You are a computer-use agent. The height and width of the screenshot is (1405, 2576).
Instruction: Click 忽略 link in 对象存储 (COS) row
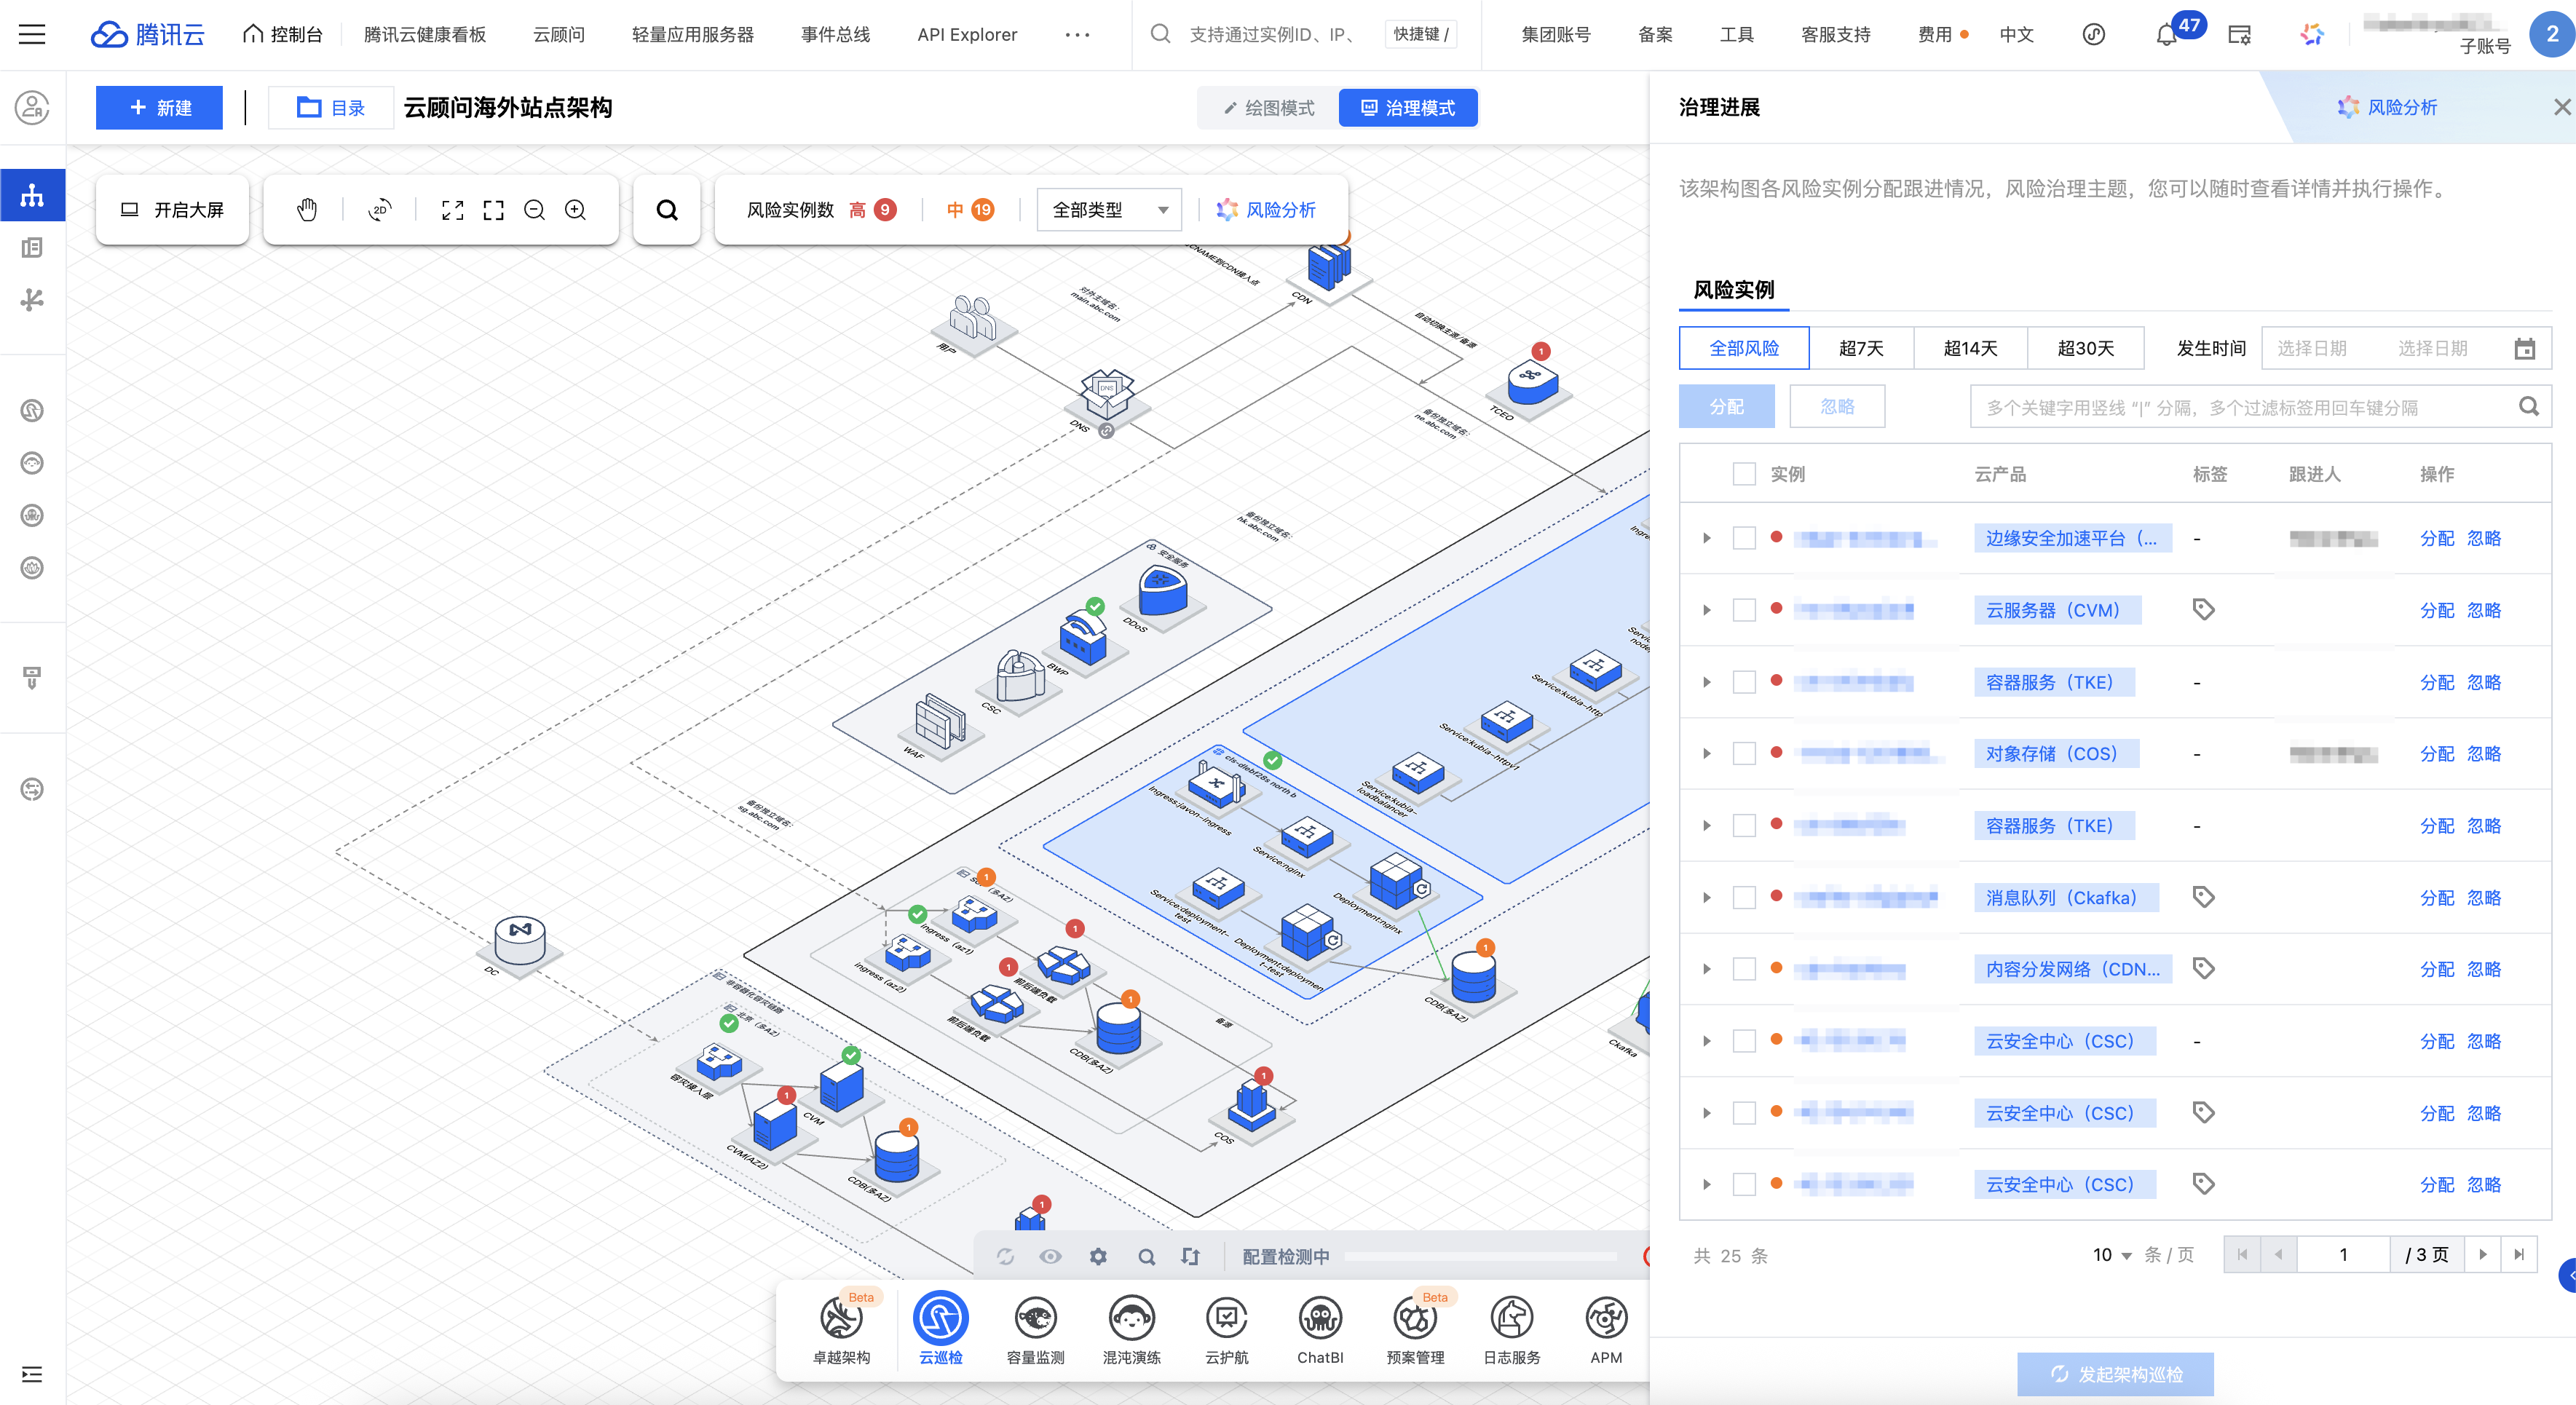point(2484,754)
